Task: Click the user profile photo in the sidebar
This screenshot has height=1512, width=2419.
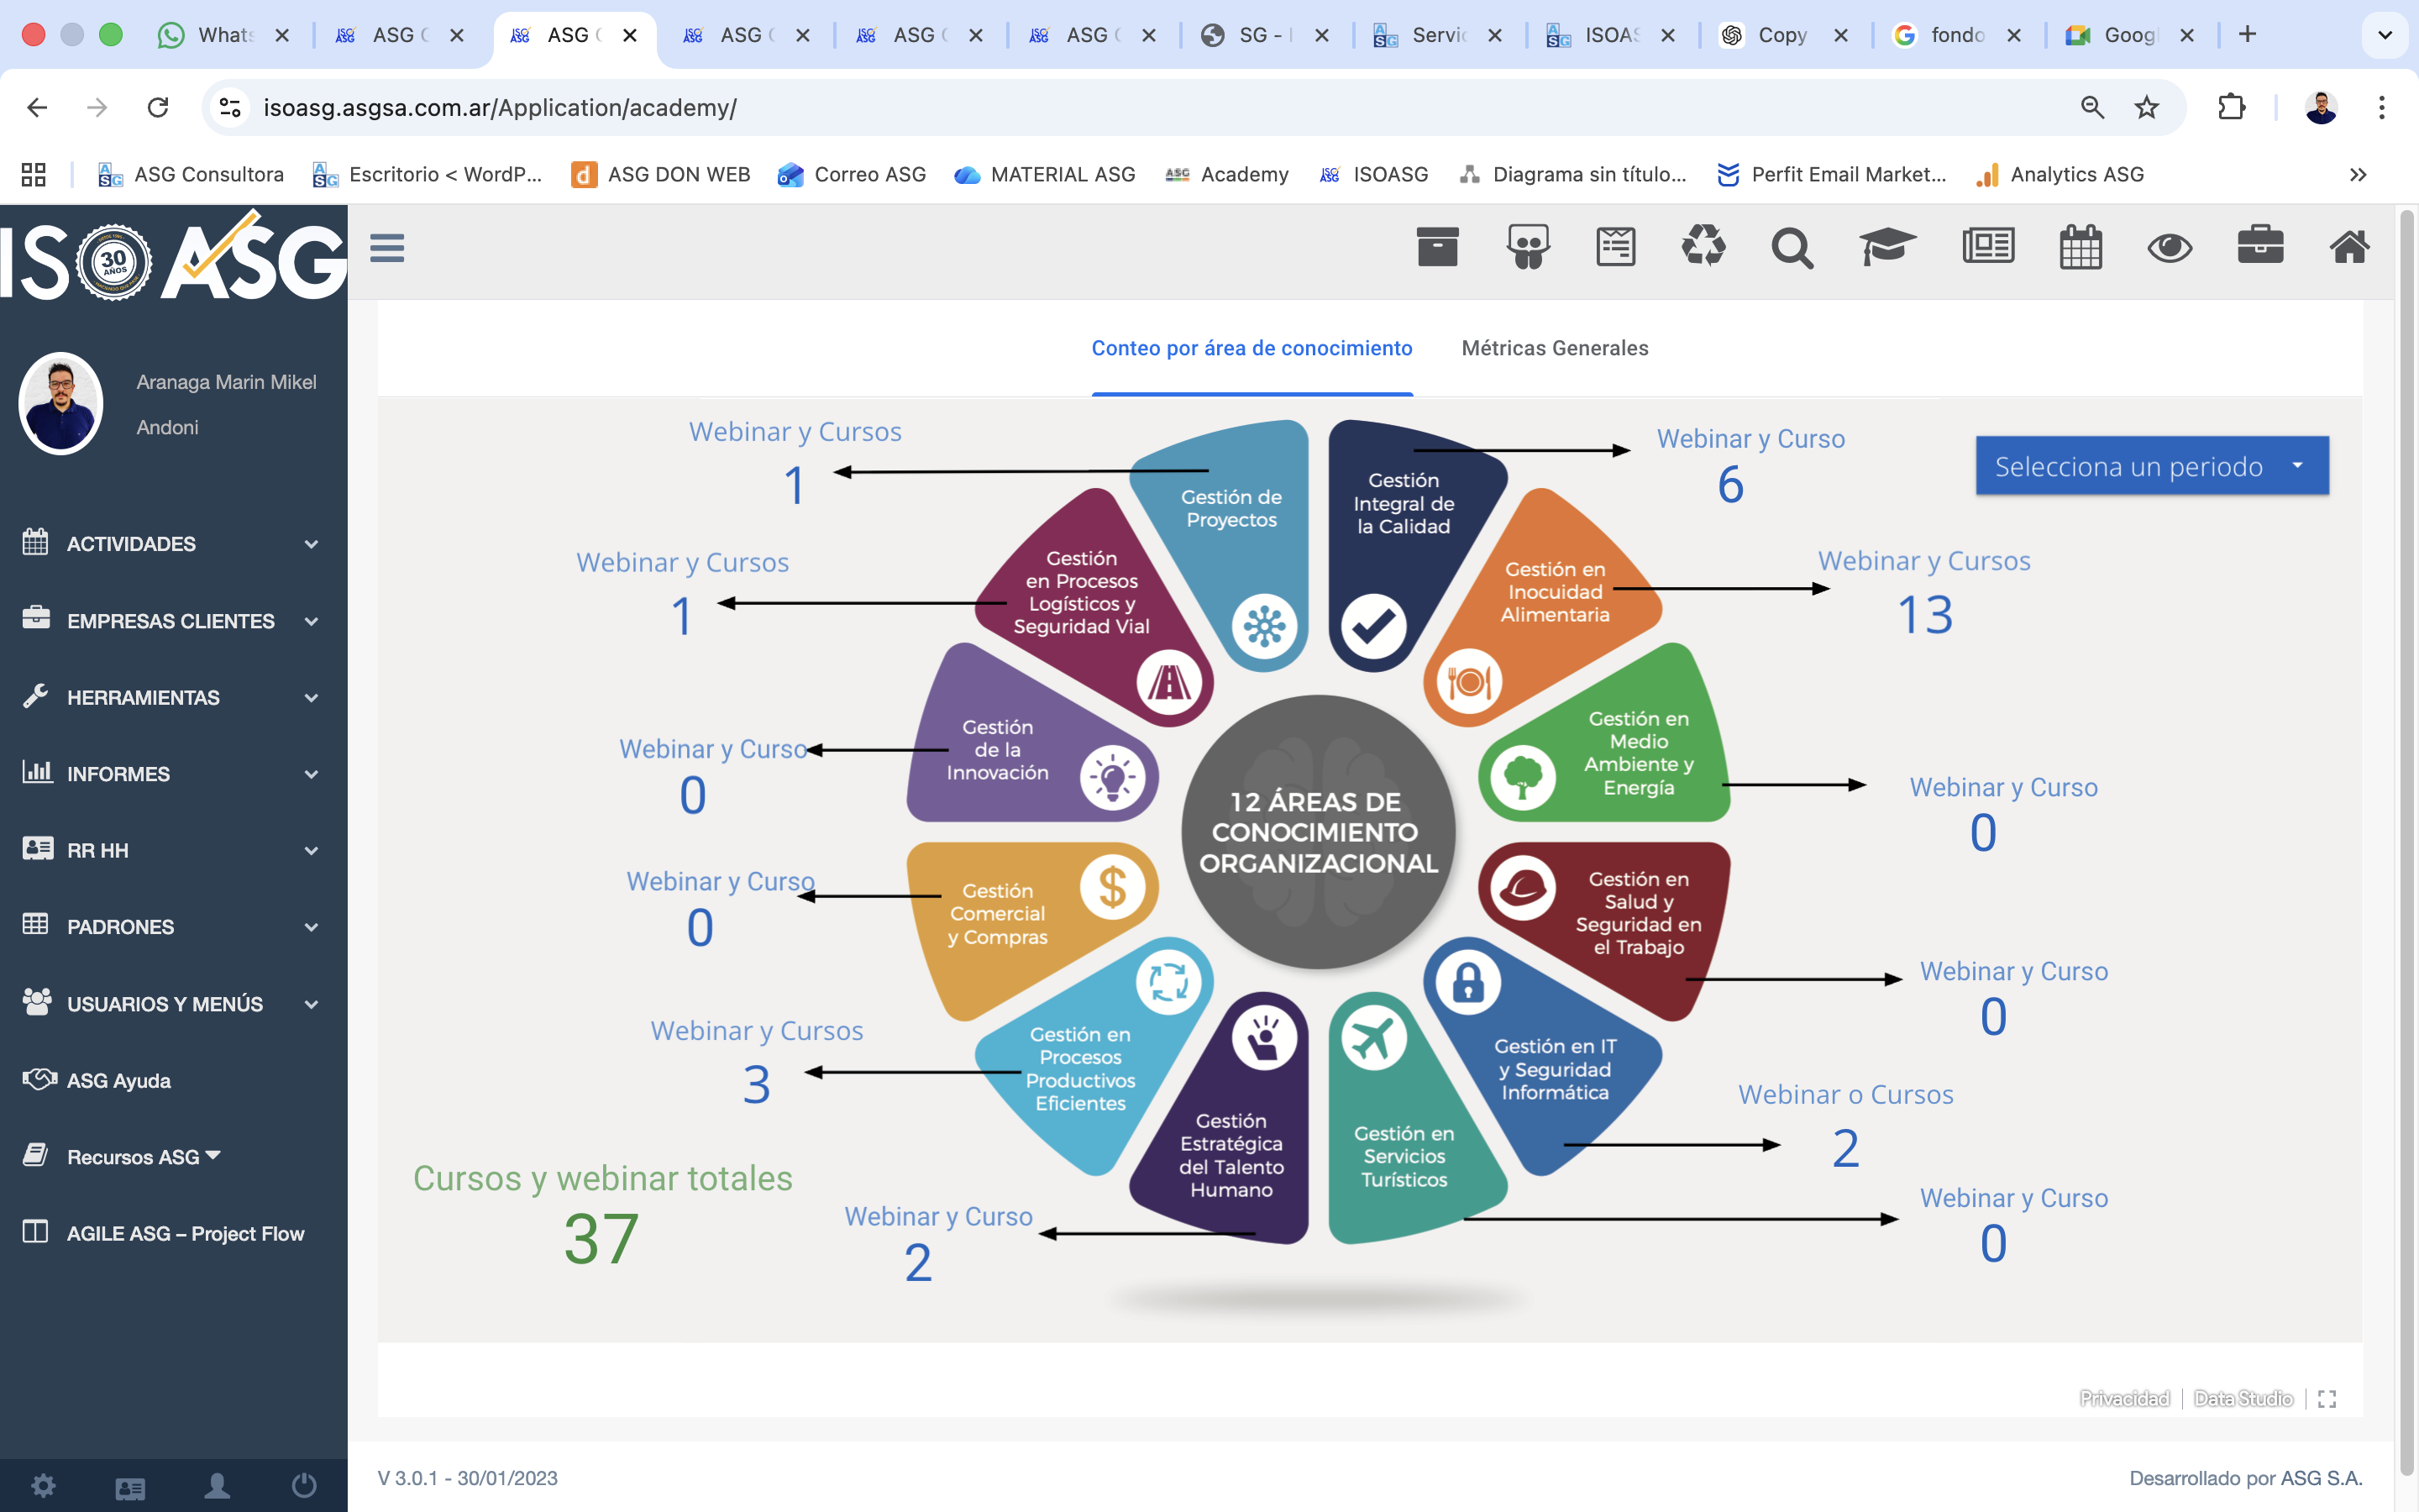Action: coord(60,403)
